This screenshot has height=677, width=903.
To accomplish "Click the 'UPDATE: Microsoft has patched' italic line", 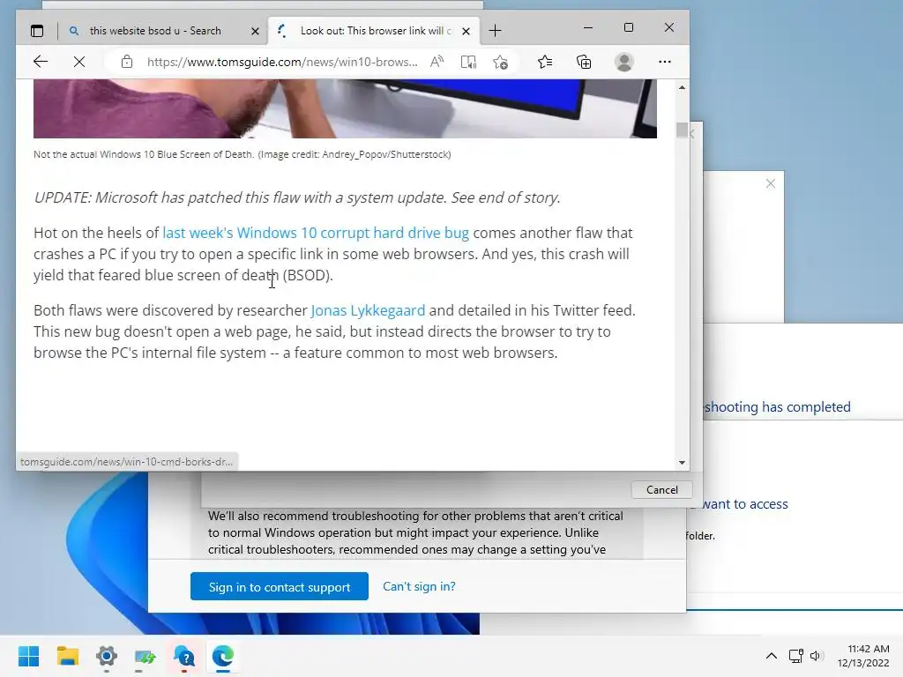I will tap(297, 197).
